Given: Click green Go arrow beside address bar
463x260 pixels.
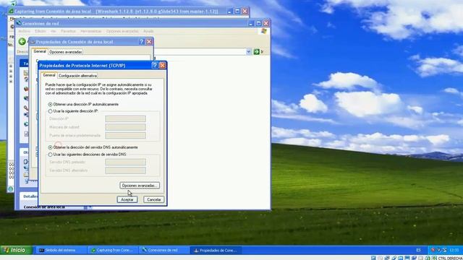Looking at the screenshot, I should tap(256, 52).
